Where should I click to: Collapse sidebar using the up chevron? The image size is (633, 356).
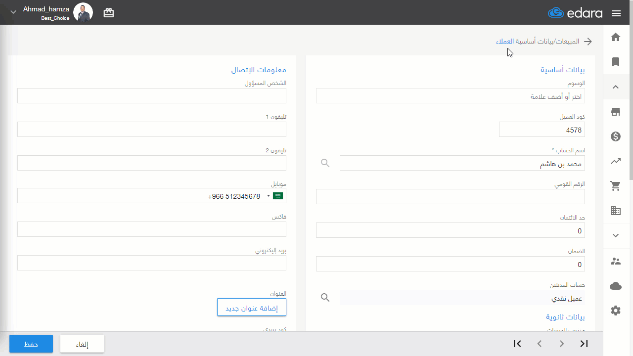point(616,87)
